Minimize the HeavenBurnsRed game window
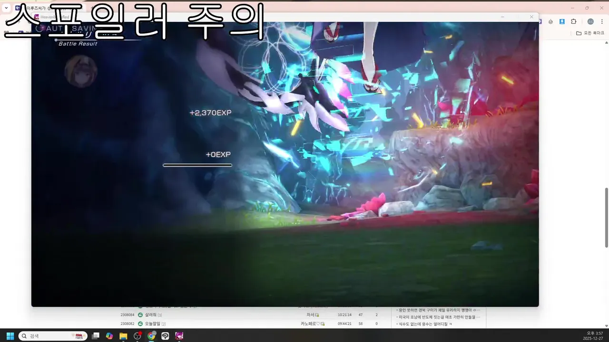Viewport: 609px width, 342px height. pos(502,17)
